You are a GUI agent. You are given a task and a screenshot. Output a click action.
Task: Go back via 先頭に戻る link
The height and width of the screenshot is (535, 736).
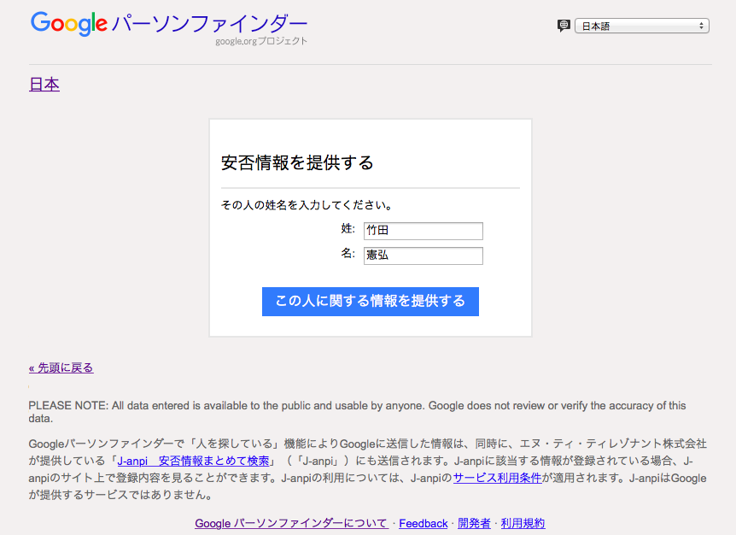click(61, 367)
